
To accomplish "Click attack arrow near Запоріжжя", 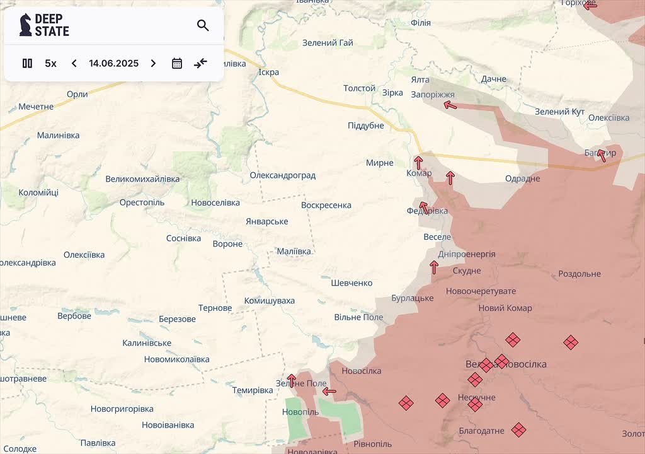I will coord(450,105).
